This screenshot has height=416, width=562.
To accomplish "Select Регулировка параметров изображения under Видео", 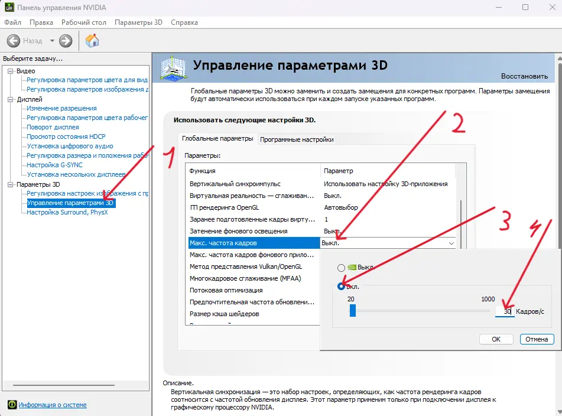I will pos(87,89).
